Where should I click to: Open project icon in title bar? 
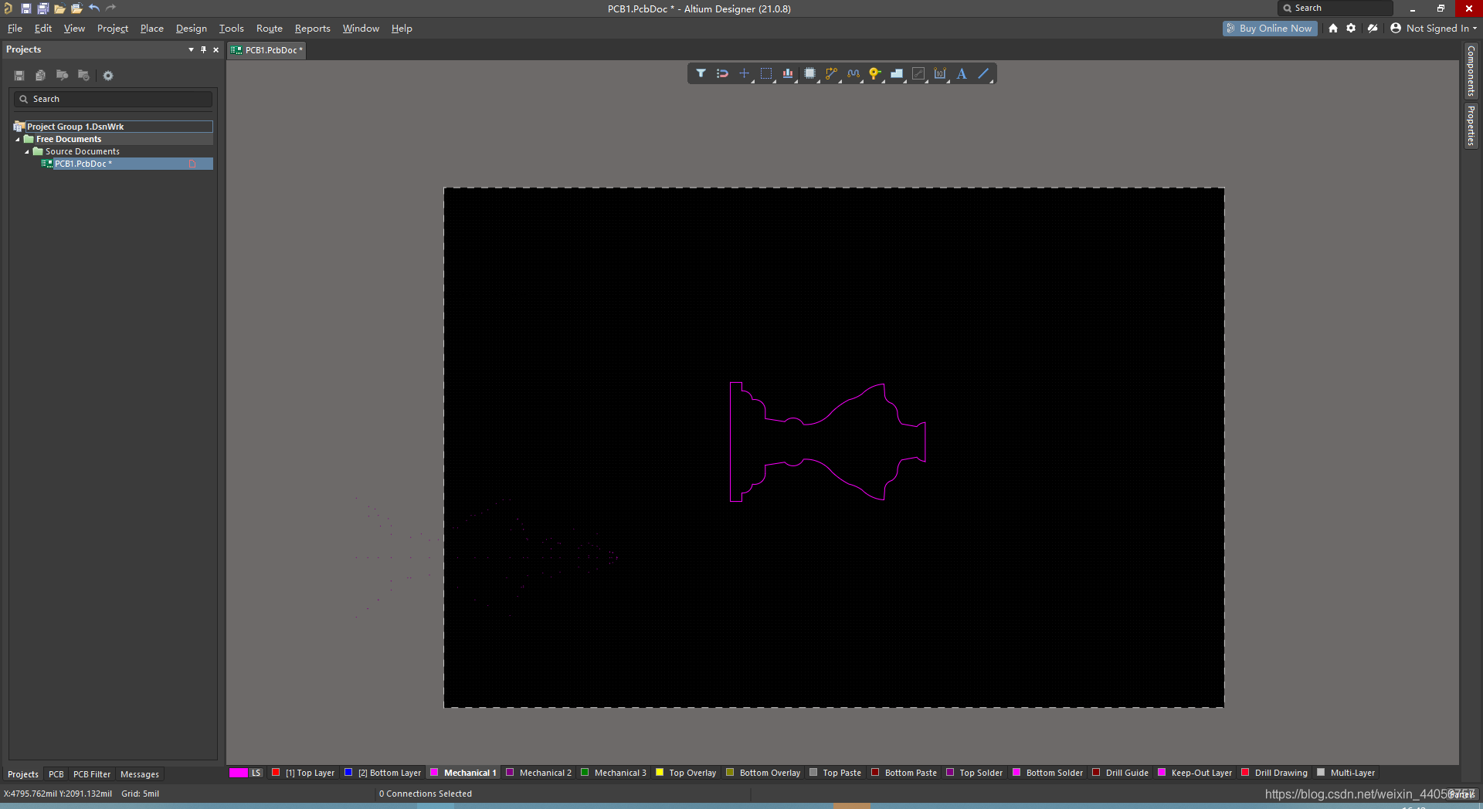click(76, 8)
